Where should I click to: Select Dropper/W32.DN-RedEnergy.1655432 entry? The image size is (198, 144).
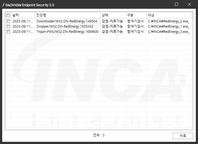click(x=65, y=26)
